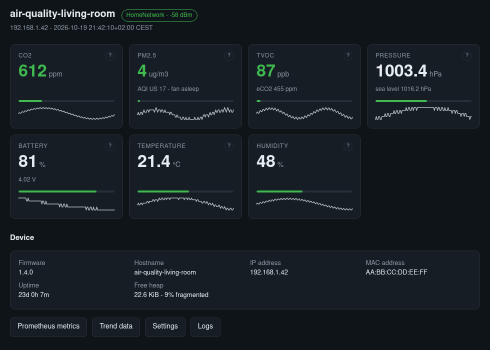Click the uptime value 23d 0h 7m

pyautogui.click(x=34, y=294)
